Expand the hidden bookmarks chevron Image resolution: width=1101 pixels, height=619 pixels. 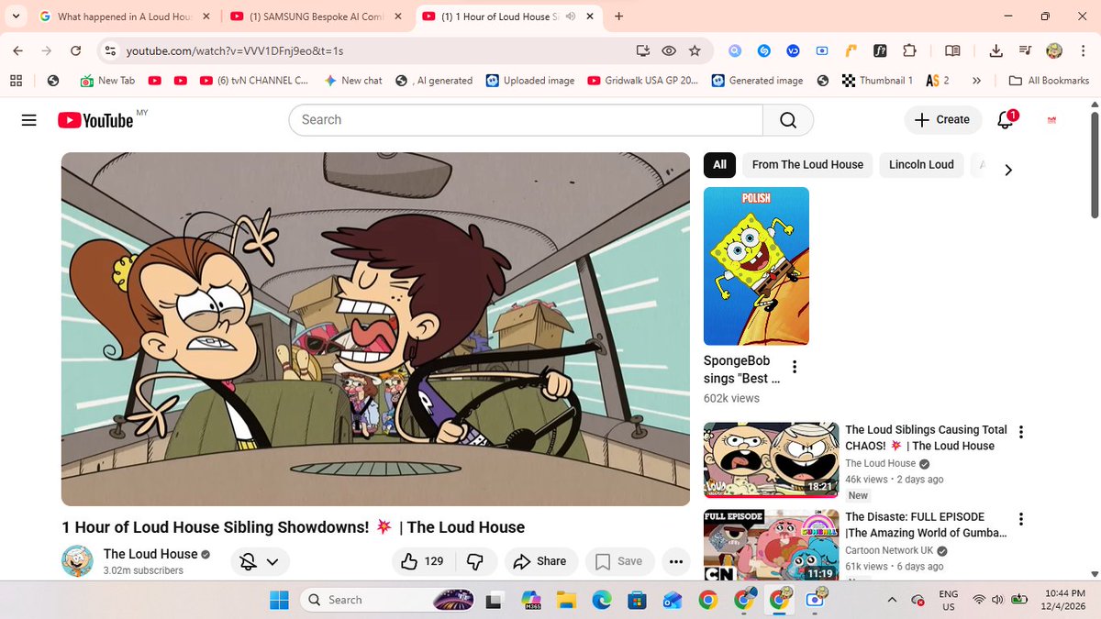(976, 81)
